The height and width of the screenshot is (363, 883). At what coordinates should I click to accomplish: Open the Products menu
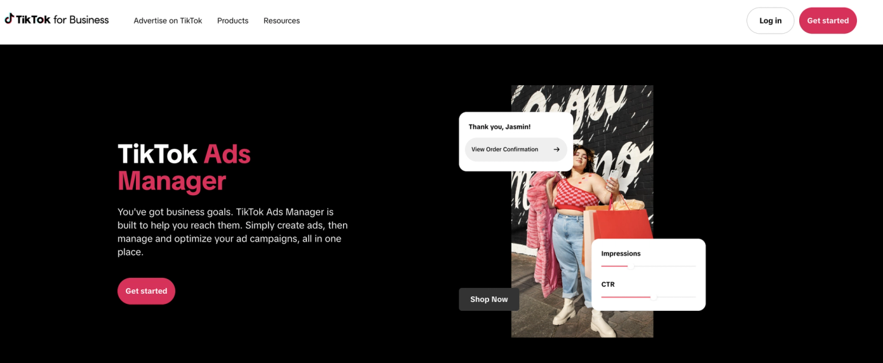pyautogui.click(x=233, y=20)
